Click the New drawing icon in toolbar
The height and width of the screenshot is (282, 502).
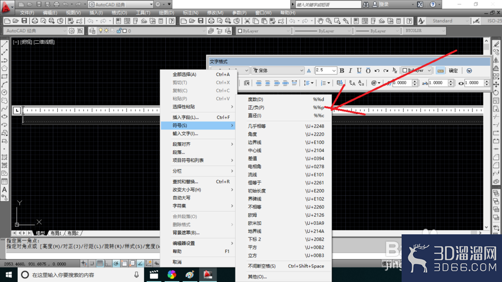point(7,21)
